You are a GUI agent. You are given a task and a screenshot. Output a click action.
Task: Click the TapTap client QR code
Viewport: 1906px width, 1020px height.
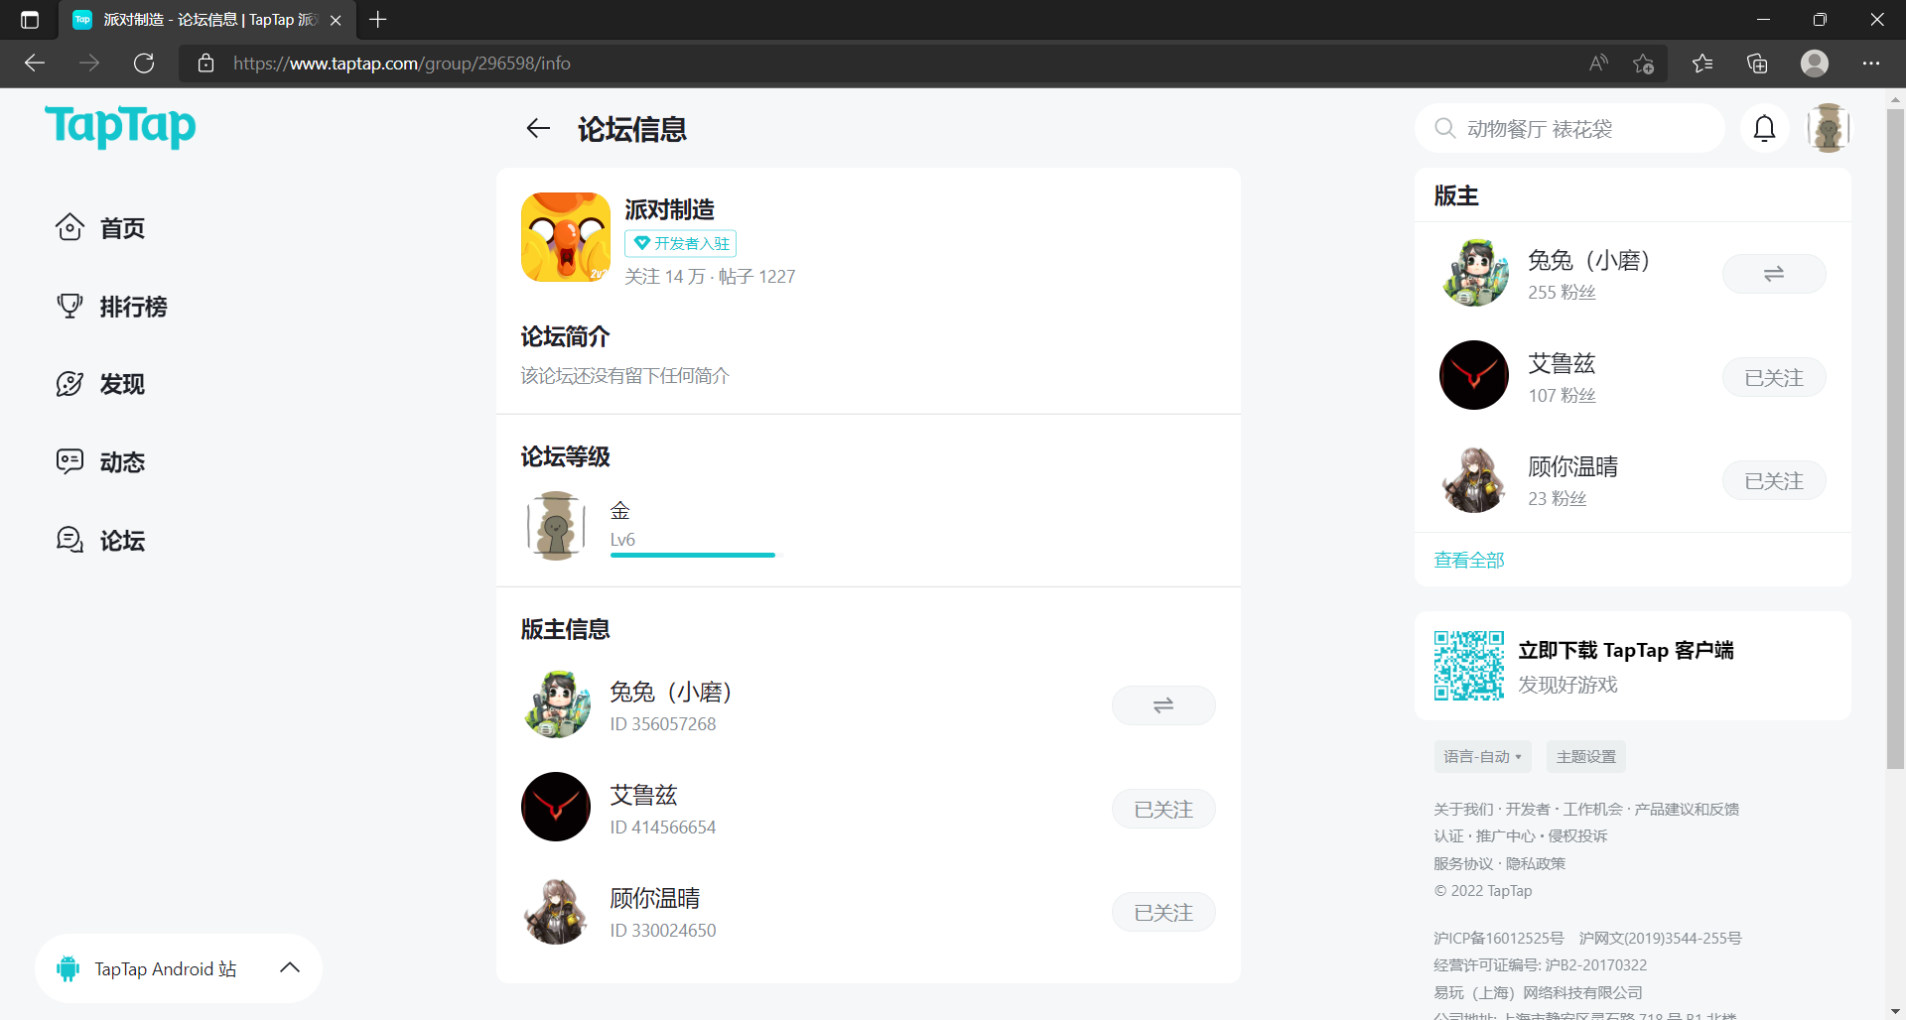tap(1469, 666)
